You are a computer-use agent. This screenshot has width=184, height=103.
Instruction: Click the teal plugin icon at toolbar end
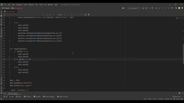coord(182,8)
